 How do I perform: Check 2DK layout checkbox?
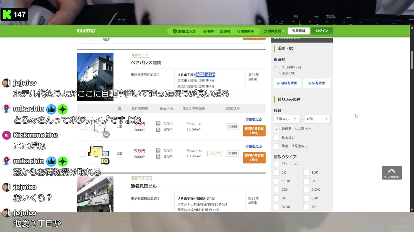click(277, 190)
